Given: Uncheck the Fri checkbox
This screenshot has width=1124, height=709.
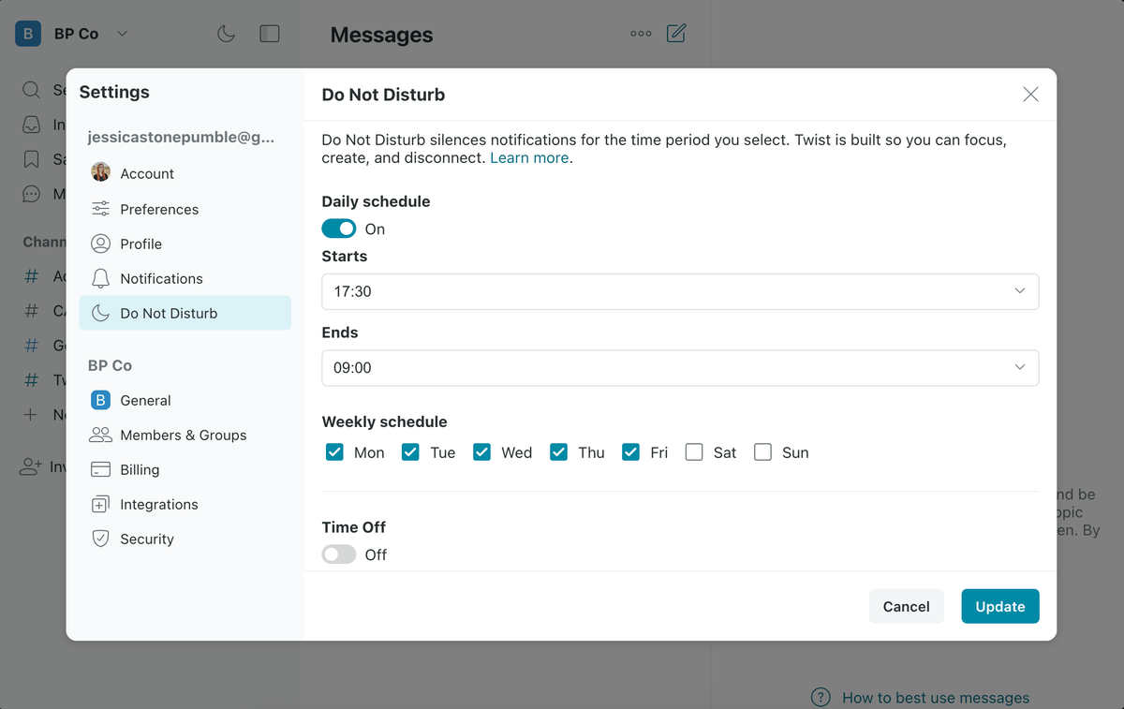Looking at the screenshot, I should 630,452.
